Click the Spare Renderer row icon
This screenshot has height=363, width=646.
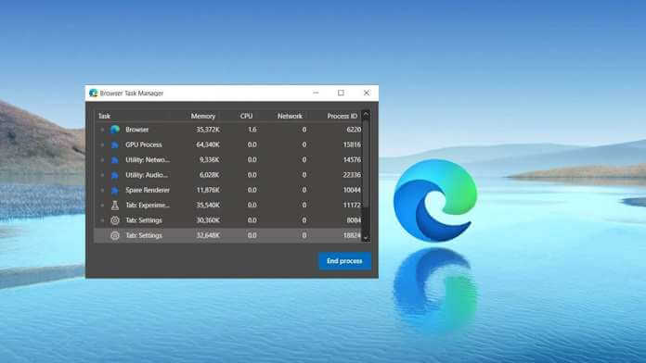click(x=115, y=191)
